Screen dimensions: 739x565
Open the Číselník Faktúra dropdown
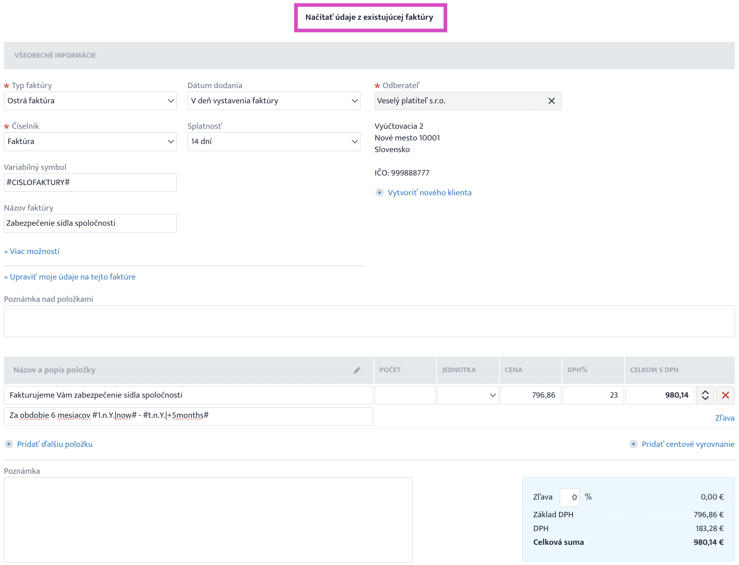pos(90,142)
